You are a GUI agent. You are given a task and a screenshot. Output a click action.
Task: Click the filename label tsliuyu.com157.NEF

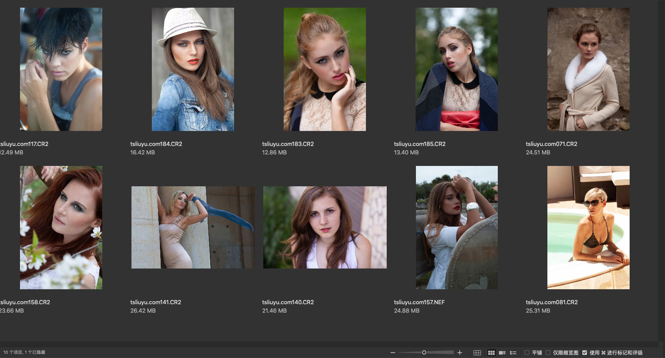coord(419,302)
